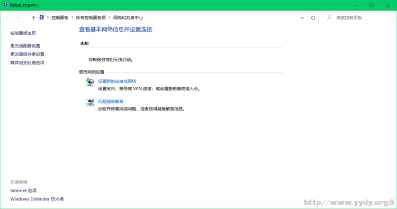Screen dimensions: 397x209
Task: Click the search magnifier icon
Action: [329, 17]
